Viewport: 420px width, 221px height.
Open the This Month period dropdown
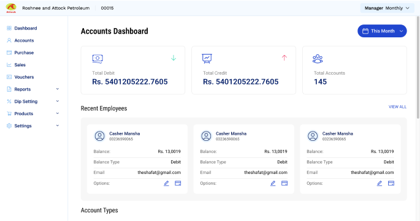click(x=382, y=31)
